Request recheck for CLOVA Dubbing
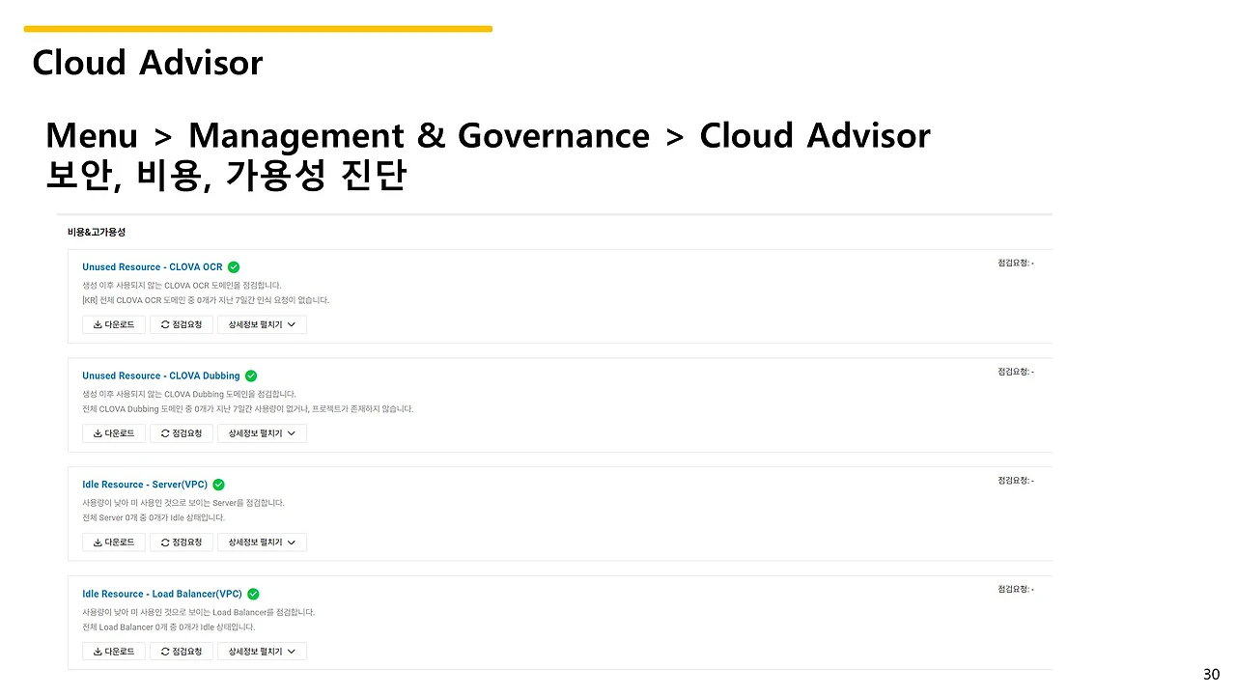Viewport: 1236px width, 695px height. (182, 433)
